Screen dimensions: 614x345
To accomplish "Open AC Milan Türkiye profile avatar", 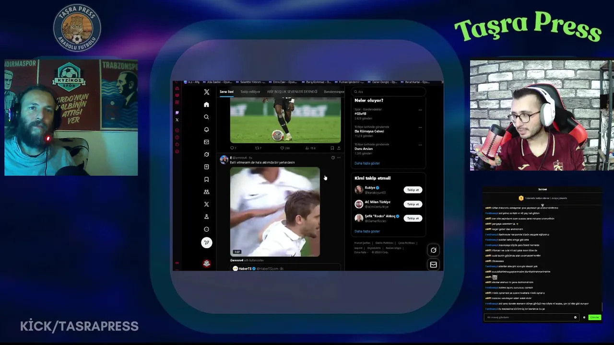I will pos(358,204).
